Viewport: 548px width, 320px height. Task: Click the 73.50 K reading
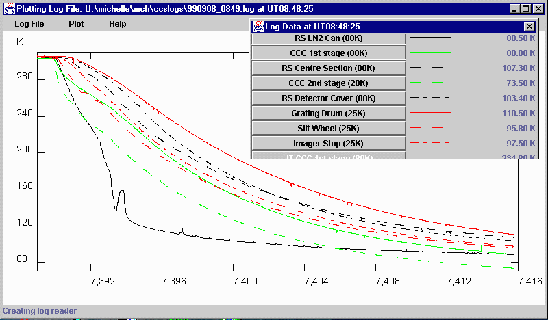coord(521,83)
